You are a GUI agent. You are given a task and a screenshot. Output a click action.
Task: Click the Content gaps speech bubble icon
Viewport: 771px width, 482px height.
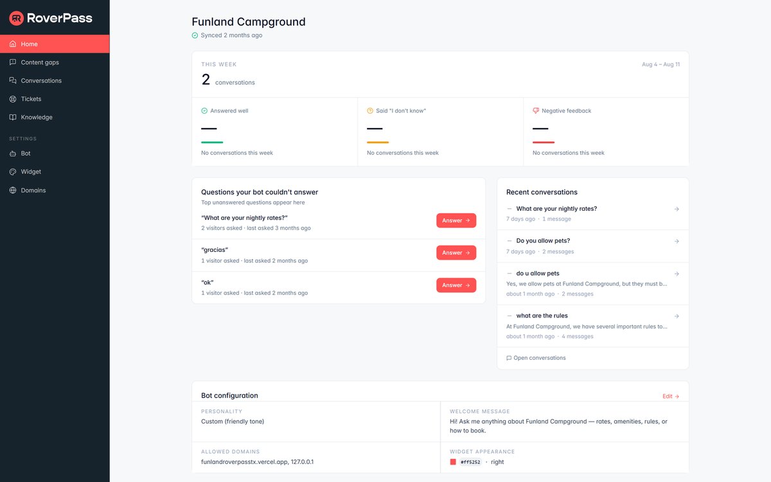point(13,62)
